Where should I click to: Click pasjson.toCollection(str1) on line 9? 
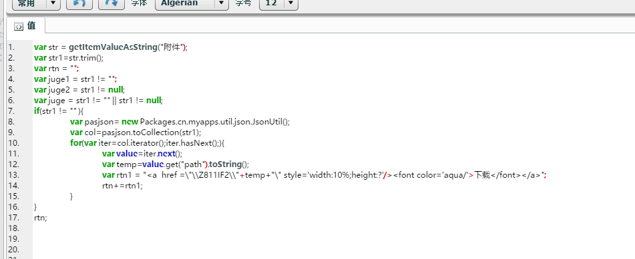(x=151, y=132)
